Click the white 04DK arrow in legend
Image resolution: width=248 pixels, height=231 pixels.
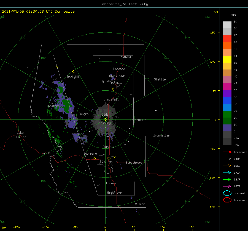pos(227,159)
